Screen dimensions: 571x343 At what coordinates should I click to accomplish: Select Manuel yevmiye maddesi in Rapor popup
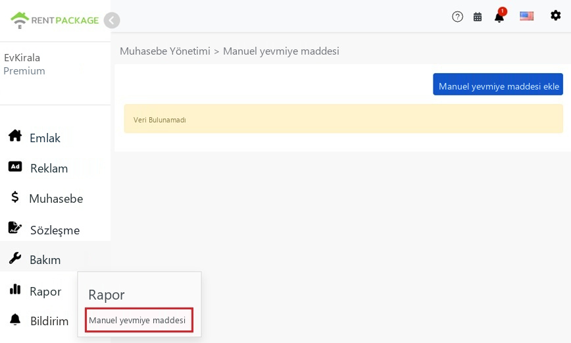(139, 320)
